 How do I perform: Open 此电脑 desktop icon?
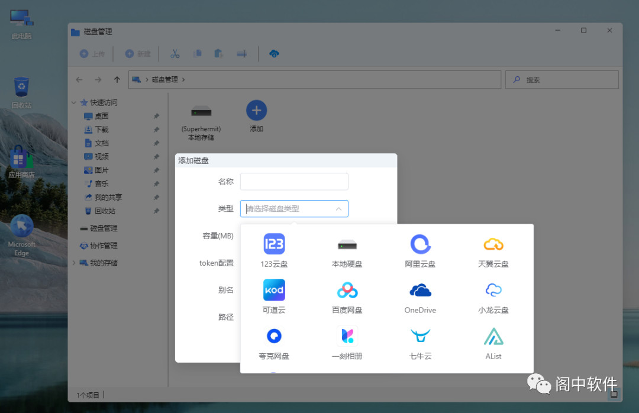[22, 24]
